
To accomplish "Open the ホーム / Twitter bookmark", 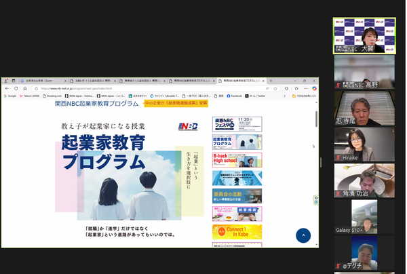I will click(255, 96).
